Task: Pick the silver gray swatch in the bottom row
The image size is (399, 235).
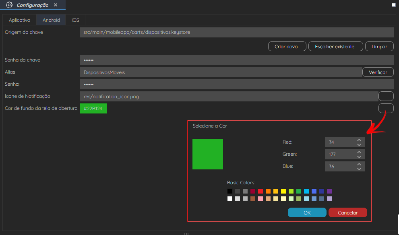Action: [x=245, y=199]
